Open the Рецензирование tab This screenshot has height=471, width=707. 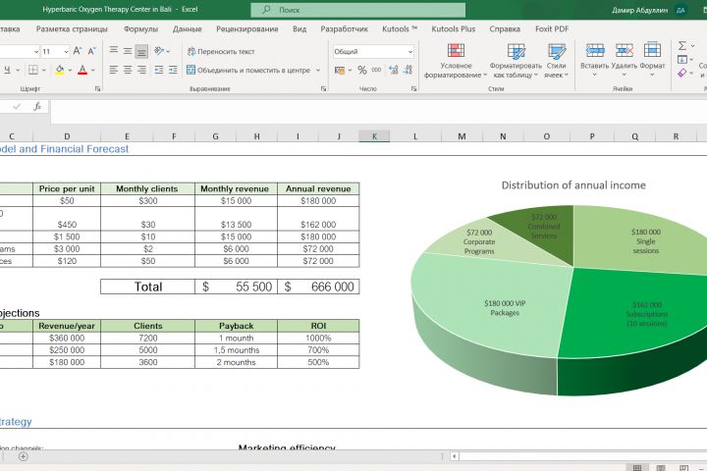[247, 28]
